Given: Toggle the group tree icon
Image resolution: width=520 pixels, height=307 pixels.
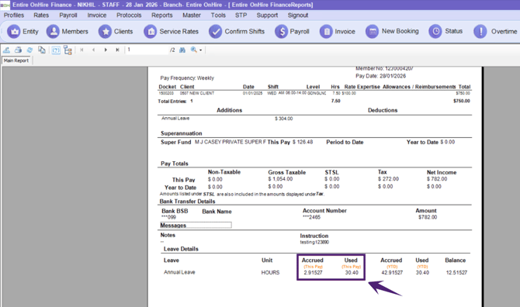Looking at the screenshot, I should point(68,50).
